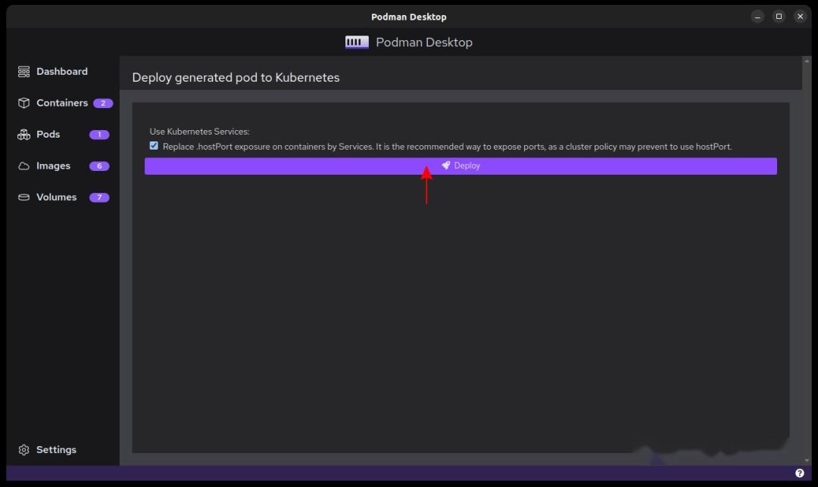Navigate to the Pods section
Viewport: 818px width, 487px height.
coord(48,134)
